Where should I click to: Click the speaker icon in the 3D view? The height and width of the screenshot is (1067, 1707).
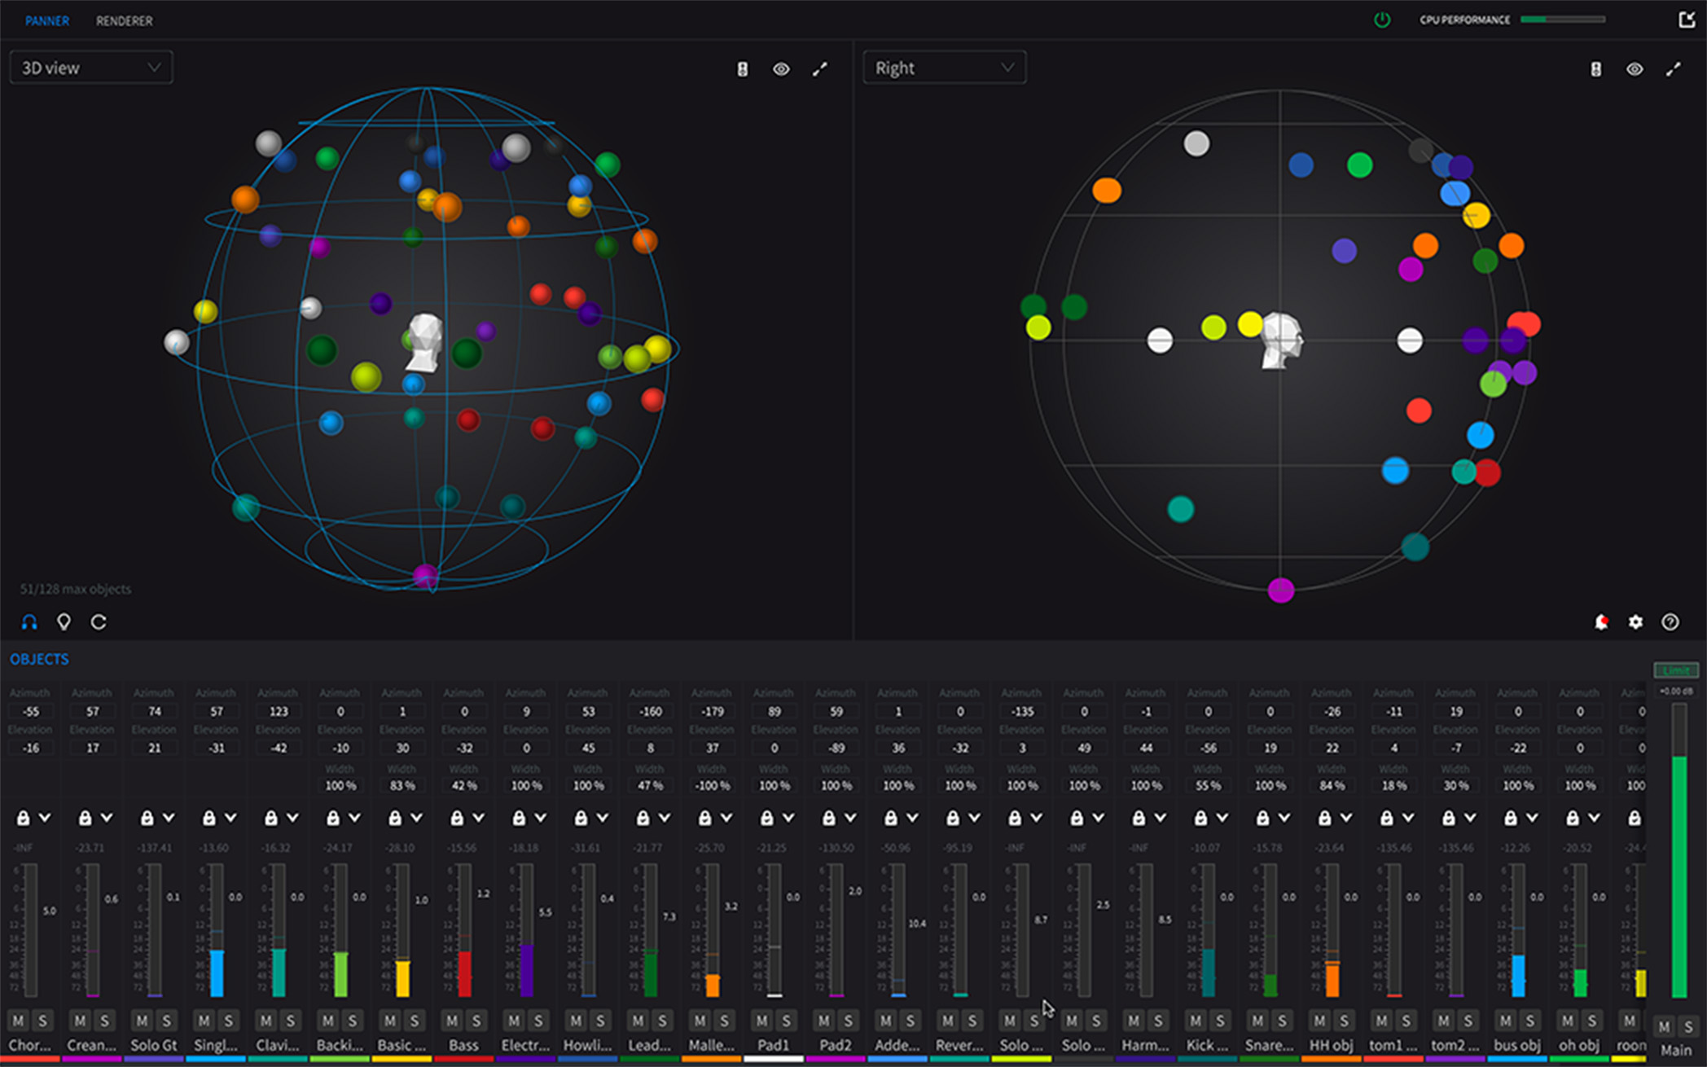(x=742, y=69)
